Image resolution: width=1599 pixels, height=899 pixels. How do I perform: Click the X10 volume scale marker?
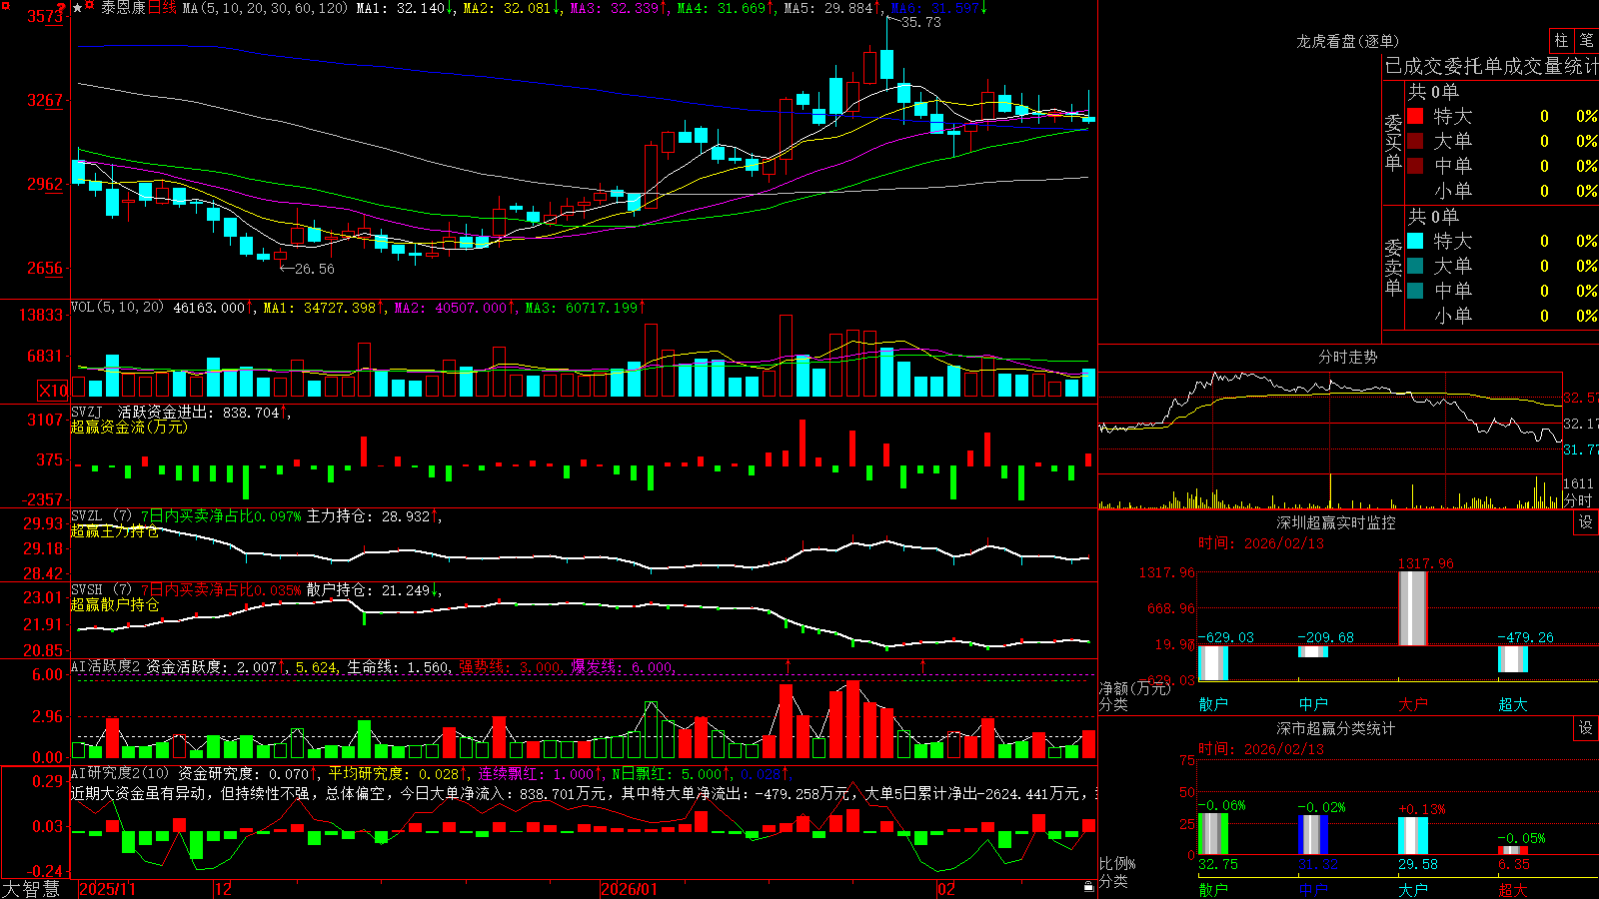pos(53,390)
